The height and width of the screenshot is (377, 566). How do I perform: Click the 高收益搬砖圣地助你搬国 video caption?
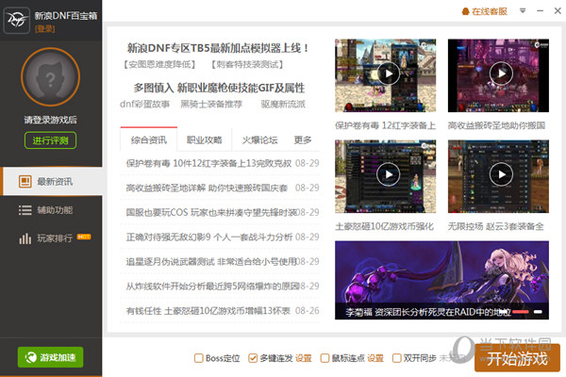[496, 125]
